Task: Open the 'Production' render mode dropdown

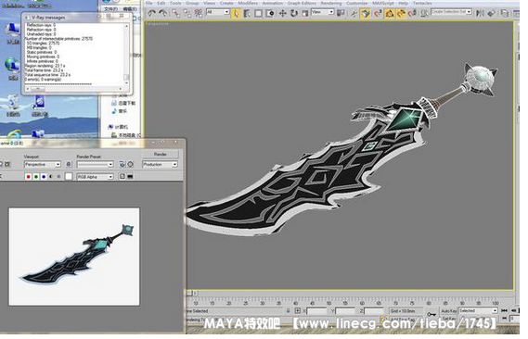Action: [160, 164]
